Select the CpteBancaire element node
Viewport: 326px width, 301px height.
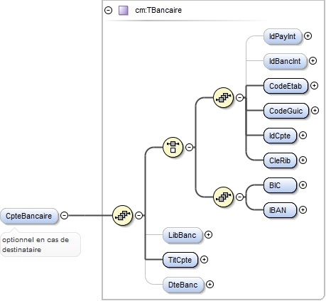point(29,216)
